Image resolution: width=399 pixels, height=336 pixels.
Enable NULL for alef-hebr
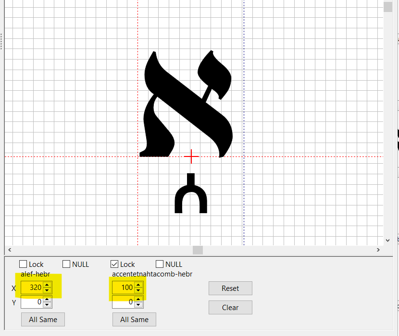coord(66,264)
